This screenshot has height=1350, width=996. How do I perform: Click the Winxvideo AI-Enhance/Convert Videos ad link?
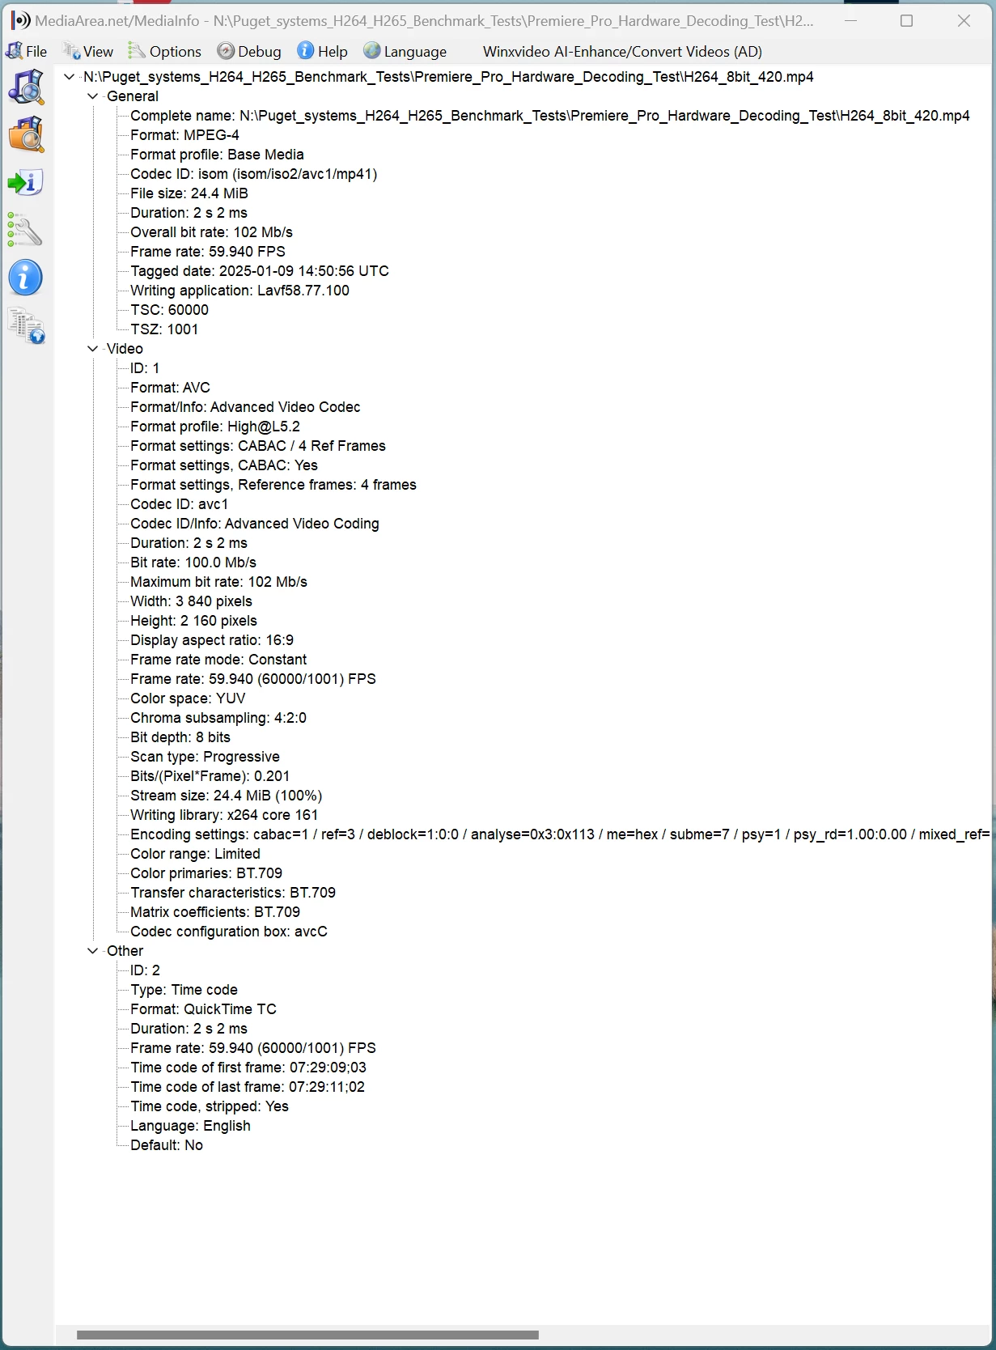point(622,52)
